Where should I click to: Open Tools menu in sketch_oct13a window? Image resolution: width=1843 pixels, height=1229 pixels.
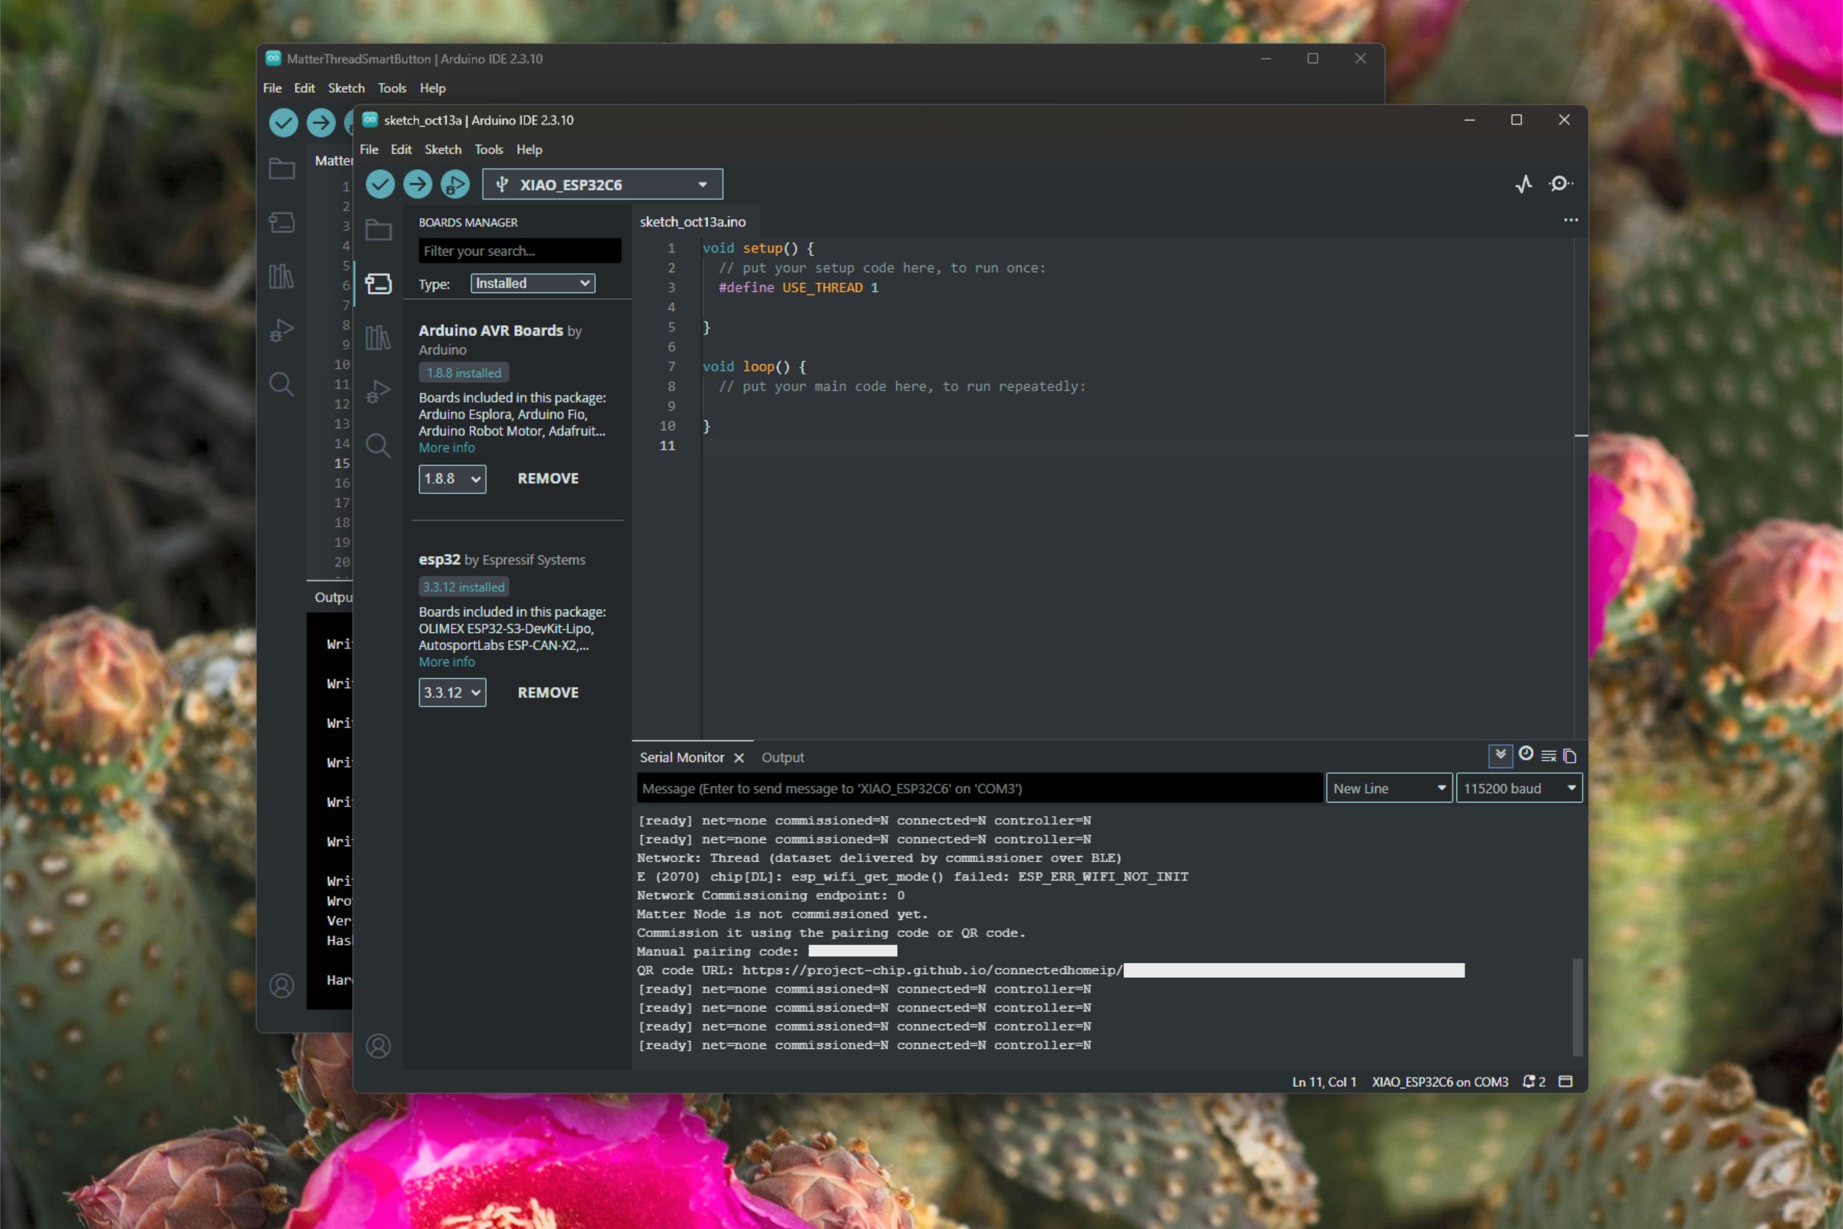[489, 150]
